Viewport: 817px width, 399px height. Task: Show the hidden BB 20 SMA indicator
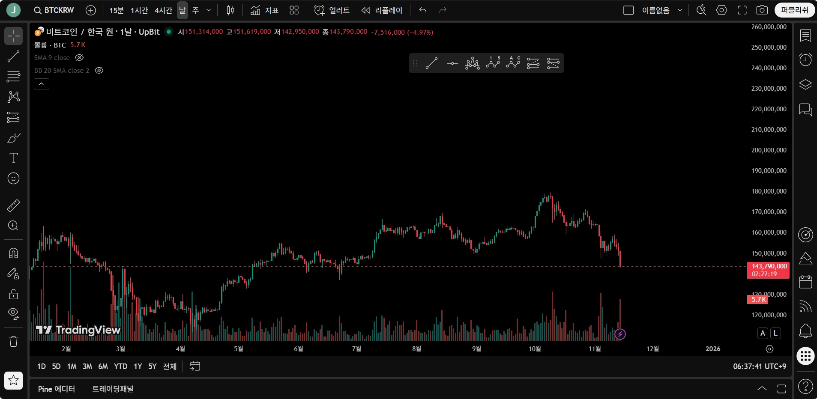(x=99, y=71)
